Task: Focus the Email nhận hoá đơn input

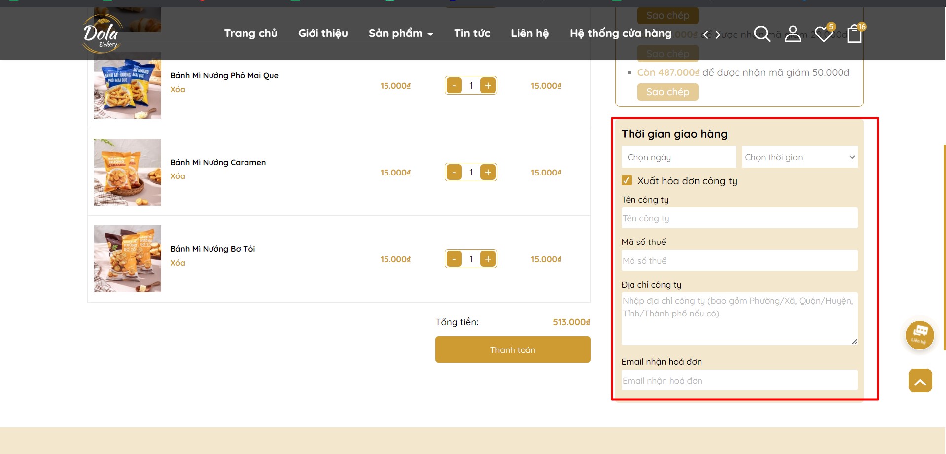Action: tap(739, 380)
